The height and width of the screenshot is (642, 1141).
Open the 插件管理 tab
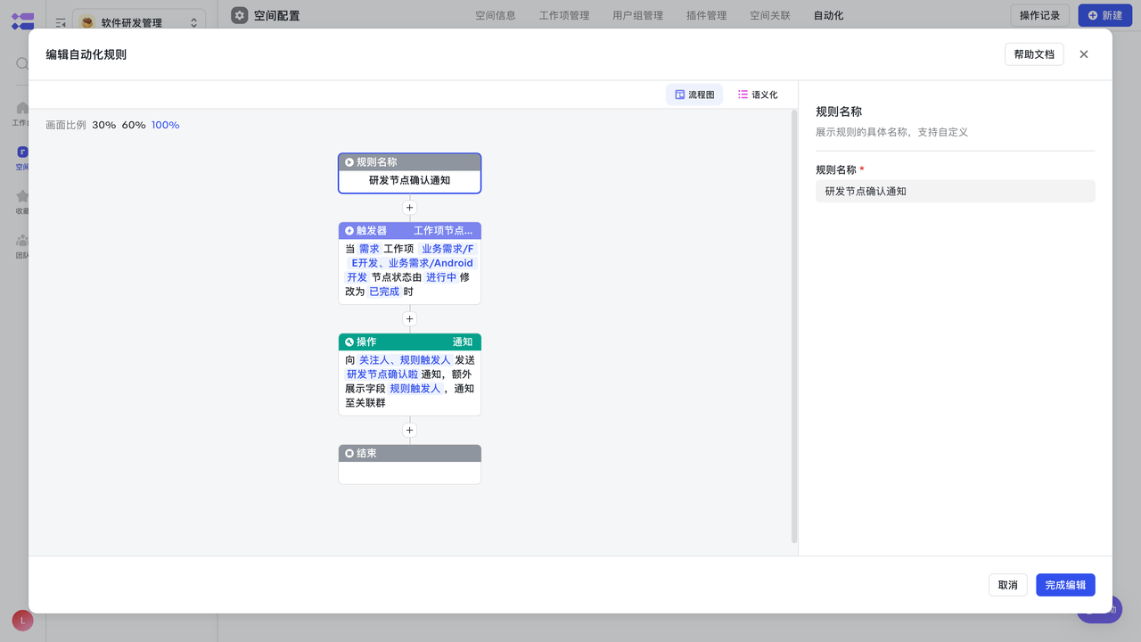click(706, 15)
